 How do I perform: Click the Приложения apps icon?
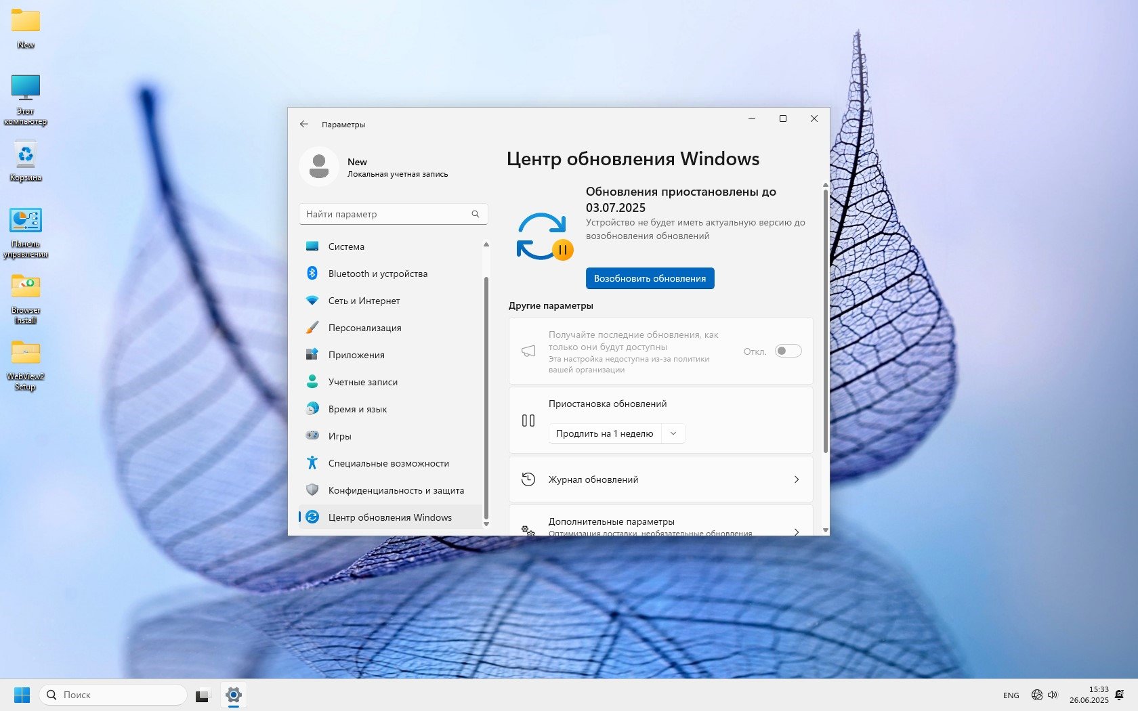coord(312,354)
